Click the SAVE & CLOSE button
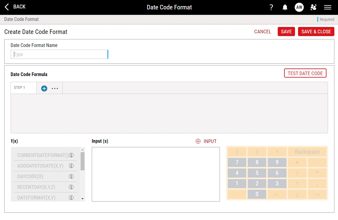The width and height of the screenshot is (338, 220). tap(316, 32)
